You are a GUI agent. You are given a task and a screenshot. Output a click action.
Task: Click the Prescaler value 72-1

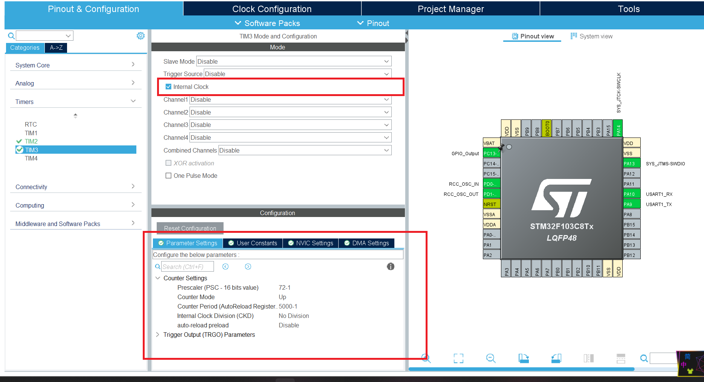pos(284,287)
